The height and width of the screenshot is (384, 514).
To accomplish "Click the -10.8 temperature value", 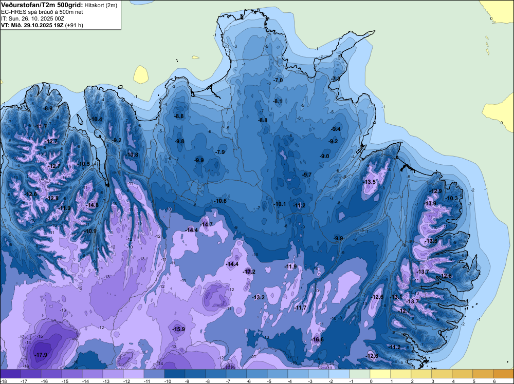I will point(132,155).
